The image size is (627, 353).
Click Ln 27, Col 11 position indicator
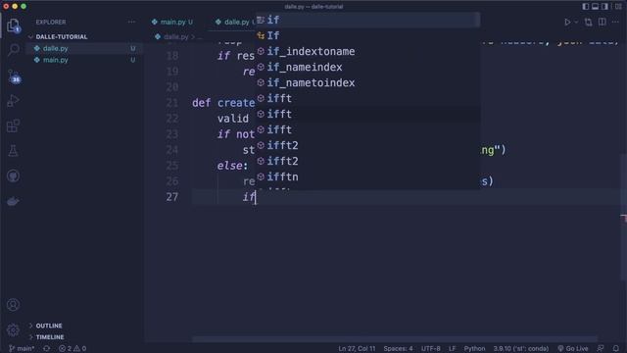[x=357, y=349]
